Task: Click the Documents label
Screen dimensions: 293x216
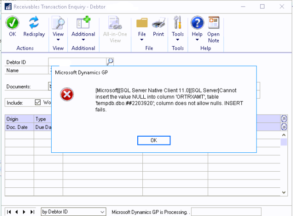Action: click(18, 87)
